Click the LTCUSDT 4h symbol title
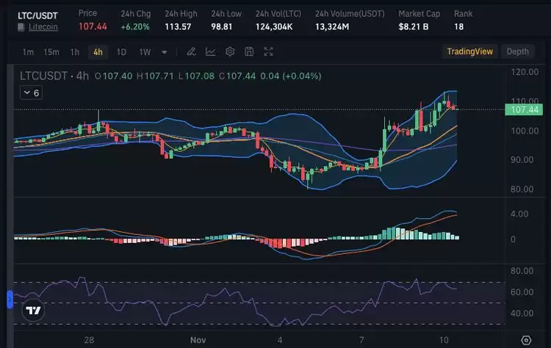Viewport: 551px width, 348px height. 54,76
